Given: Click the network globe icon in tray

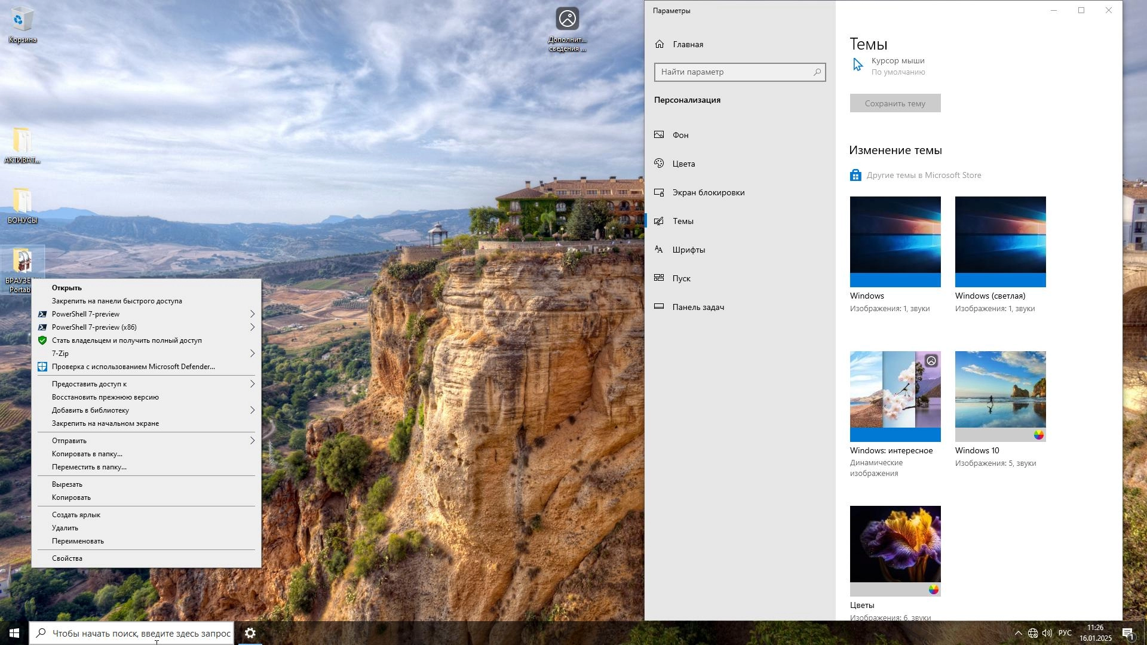Looking at the screenshot, I should coord(1033,633).
